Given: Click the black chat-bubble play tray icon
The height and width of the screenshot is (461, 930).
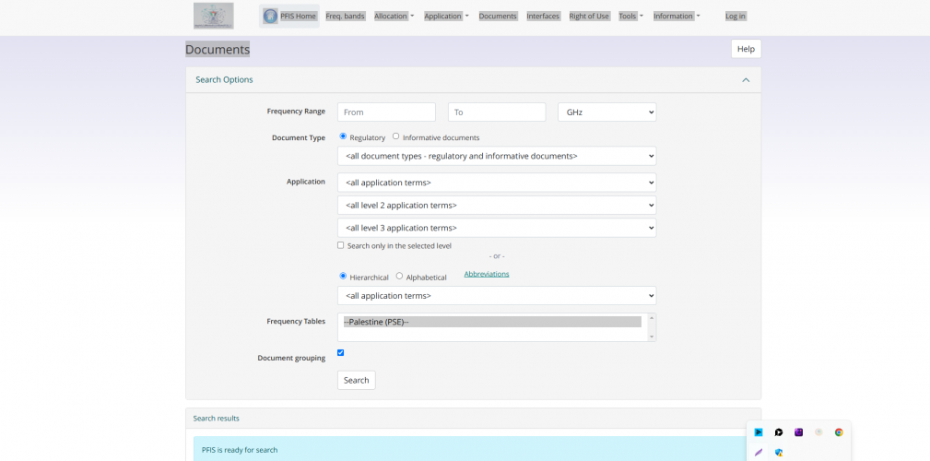Looking at the screenshot, I should (779, 432).
